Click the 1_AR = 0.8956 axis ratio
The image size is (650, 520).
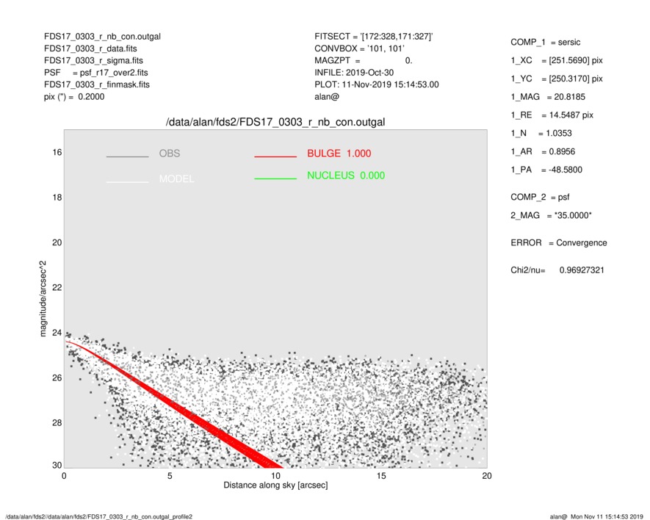click(543, 152)
